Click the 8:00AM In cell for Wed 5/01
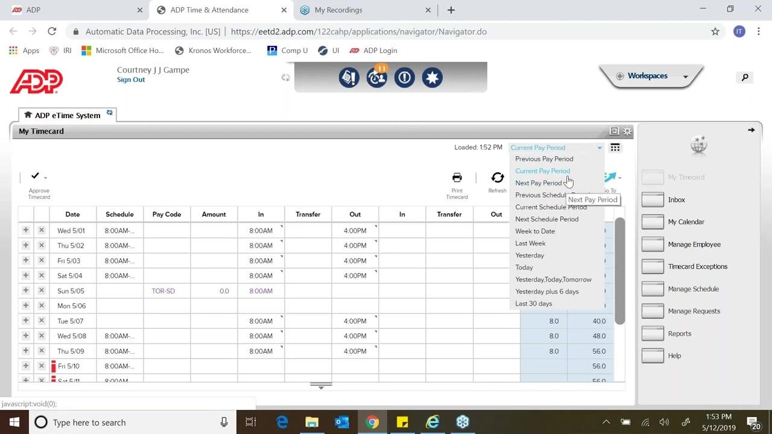Image resolution: width=772 pixels, height=434 pixels. point(261,230)
